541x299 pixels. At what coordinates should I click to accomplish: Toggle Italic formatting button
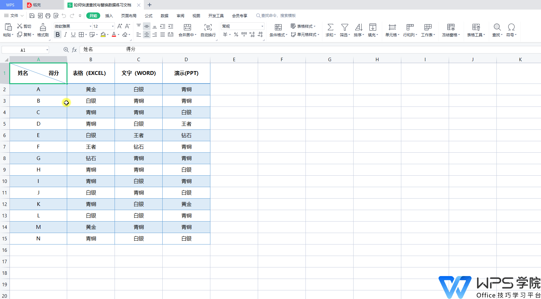65,35
